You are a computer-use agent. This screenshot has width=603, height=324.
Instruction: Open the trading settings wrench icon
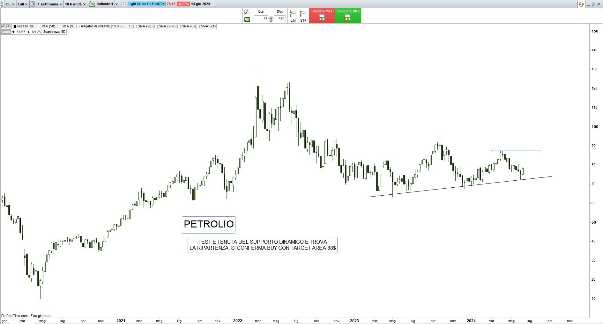pyautogui.click(x=247, y=12)
